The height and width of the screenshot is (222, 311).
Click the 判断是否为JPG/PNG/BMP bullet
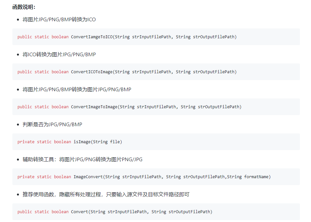point(52,124)
